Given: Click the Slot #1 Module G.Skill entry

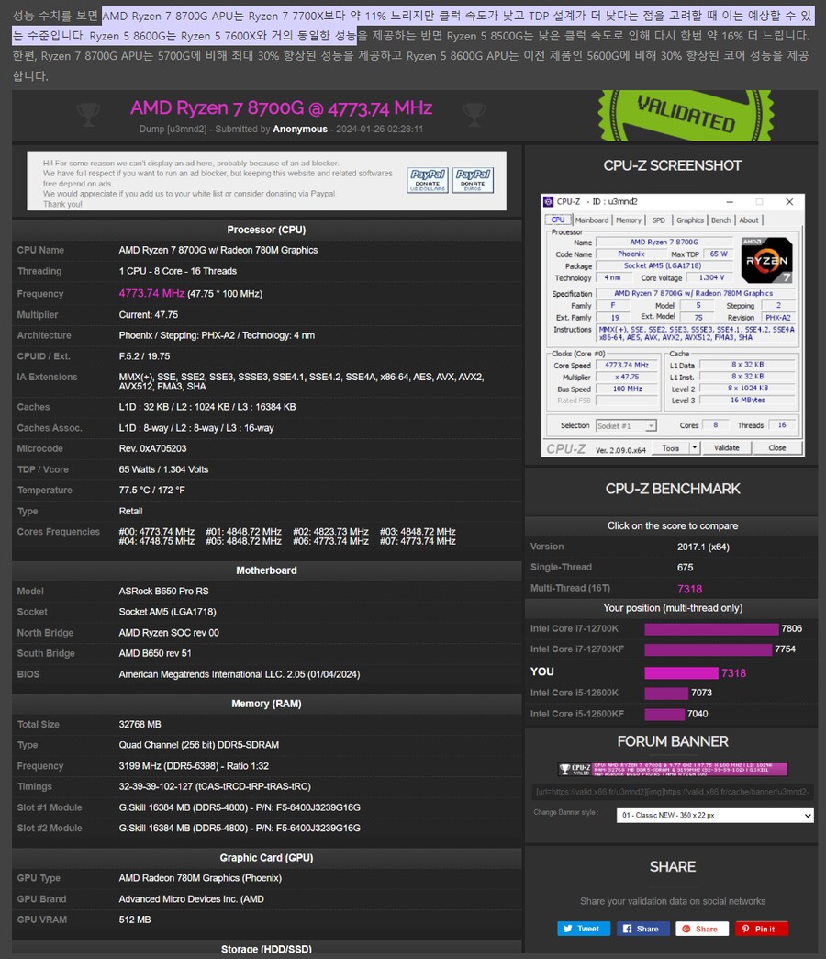Looking at the screenshot, I should [x=240, y=808].
